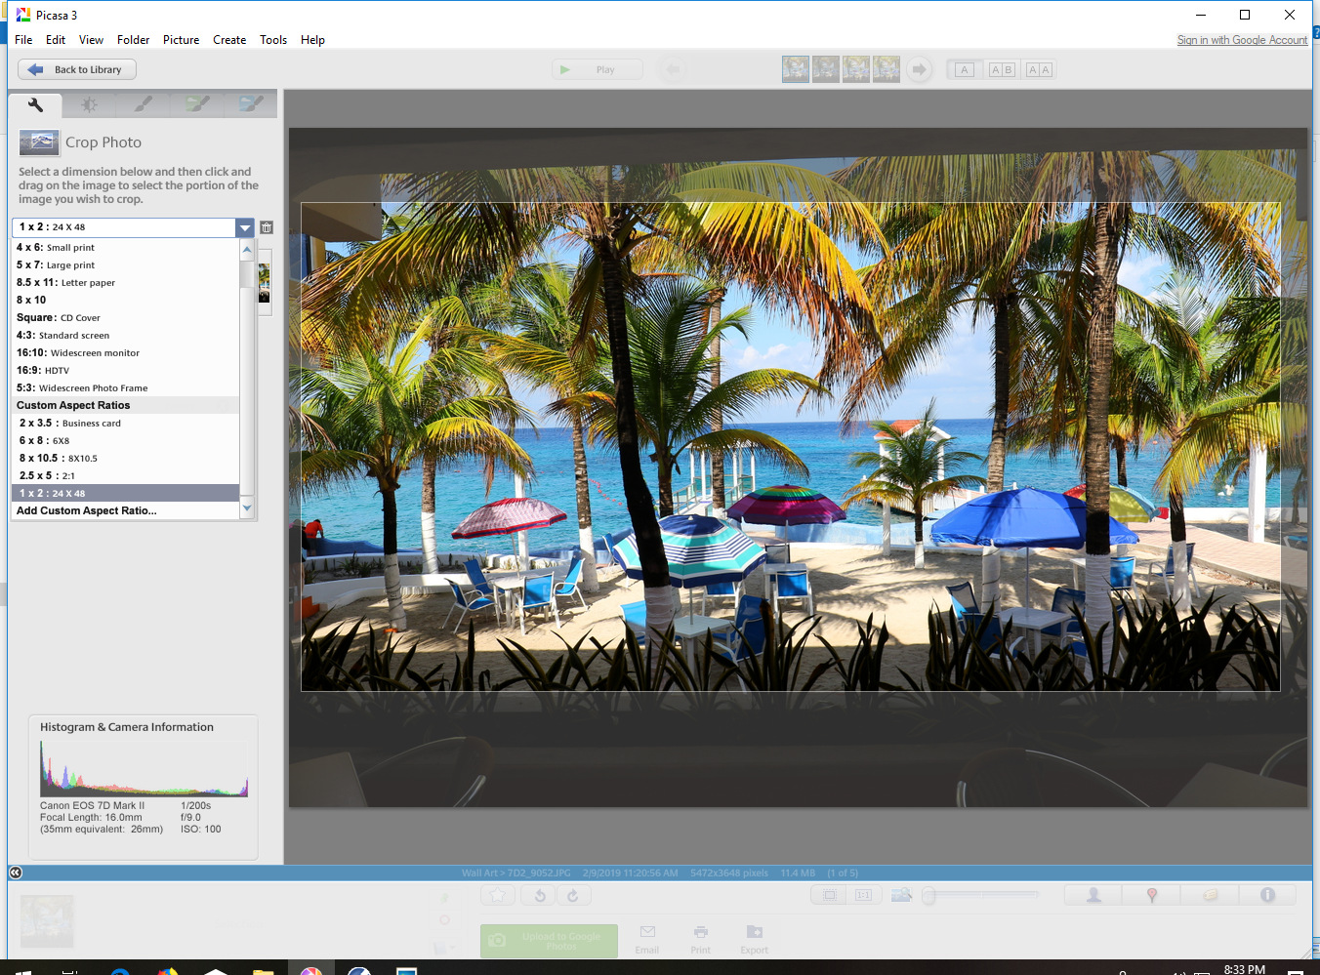This screenshot has width=1320, height=975.
Task: Open the People panel icon
Action: [x=1093, y=895]
